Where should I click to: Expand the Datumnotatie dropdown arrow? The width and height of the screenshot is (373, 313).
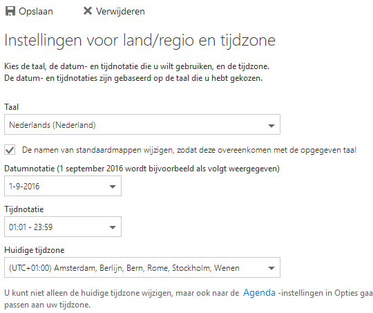click(113, 187)
